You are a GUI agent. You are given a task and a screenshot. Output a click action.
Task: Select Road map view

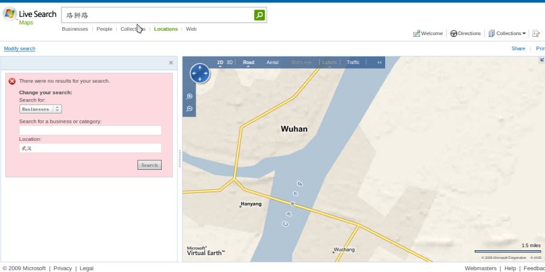[248, 62]
